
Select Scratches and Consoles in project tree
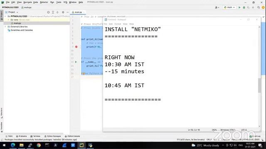click(x=22, y=30)
